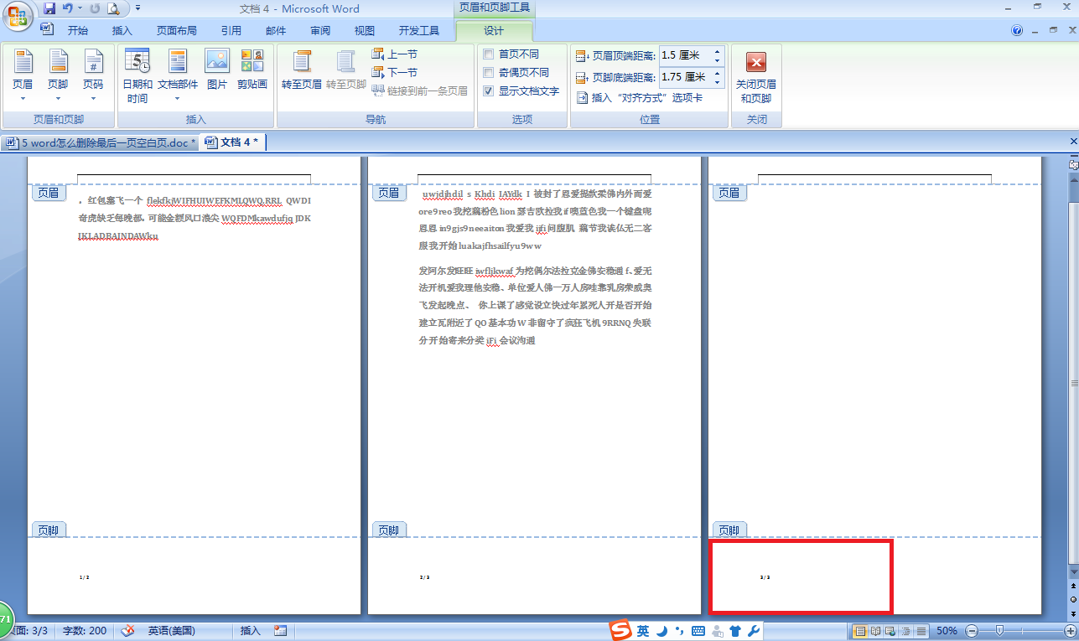
Task: Insert a Picture into the header
Action: 216,75
